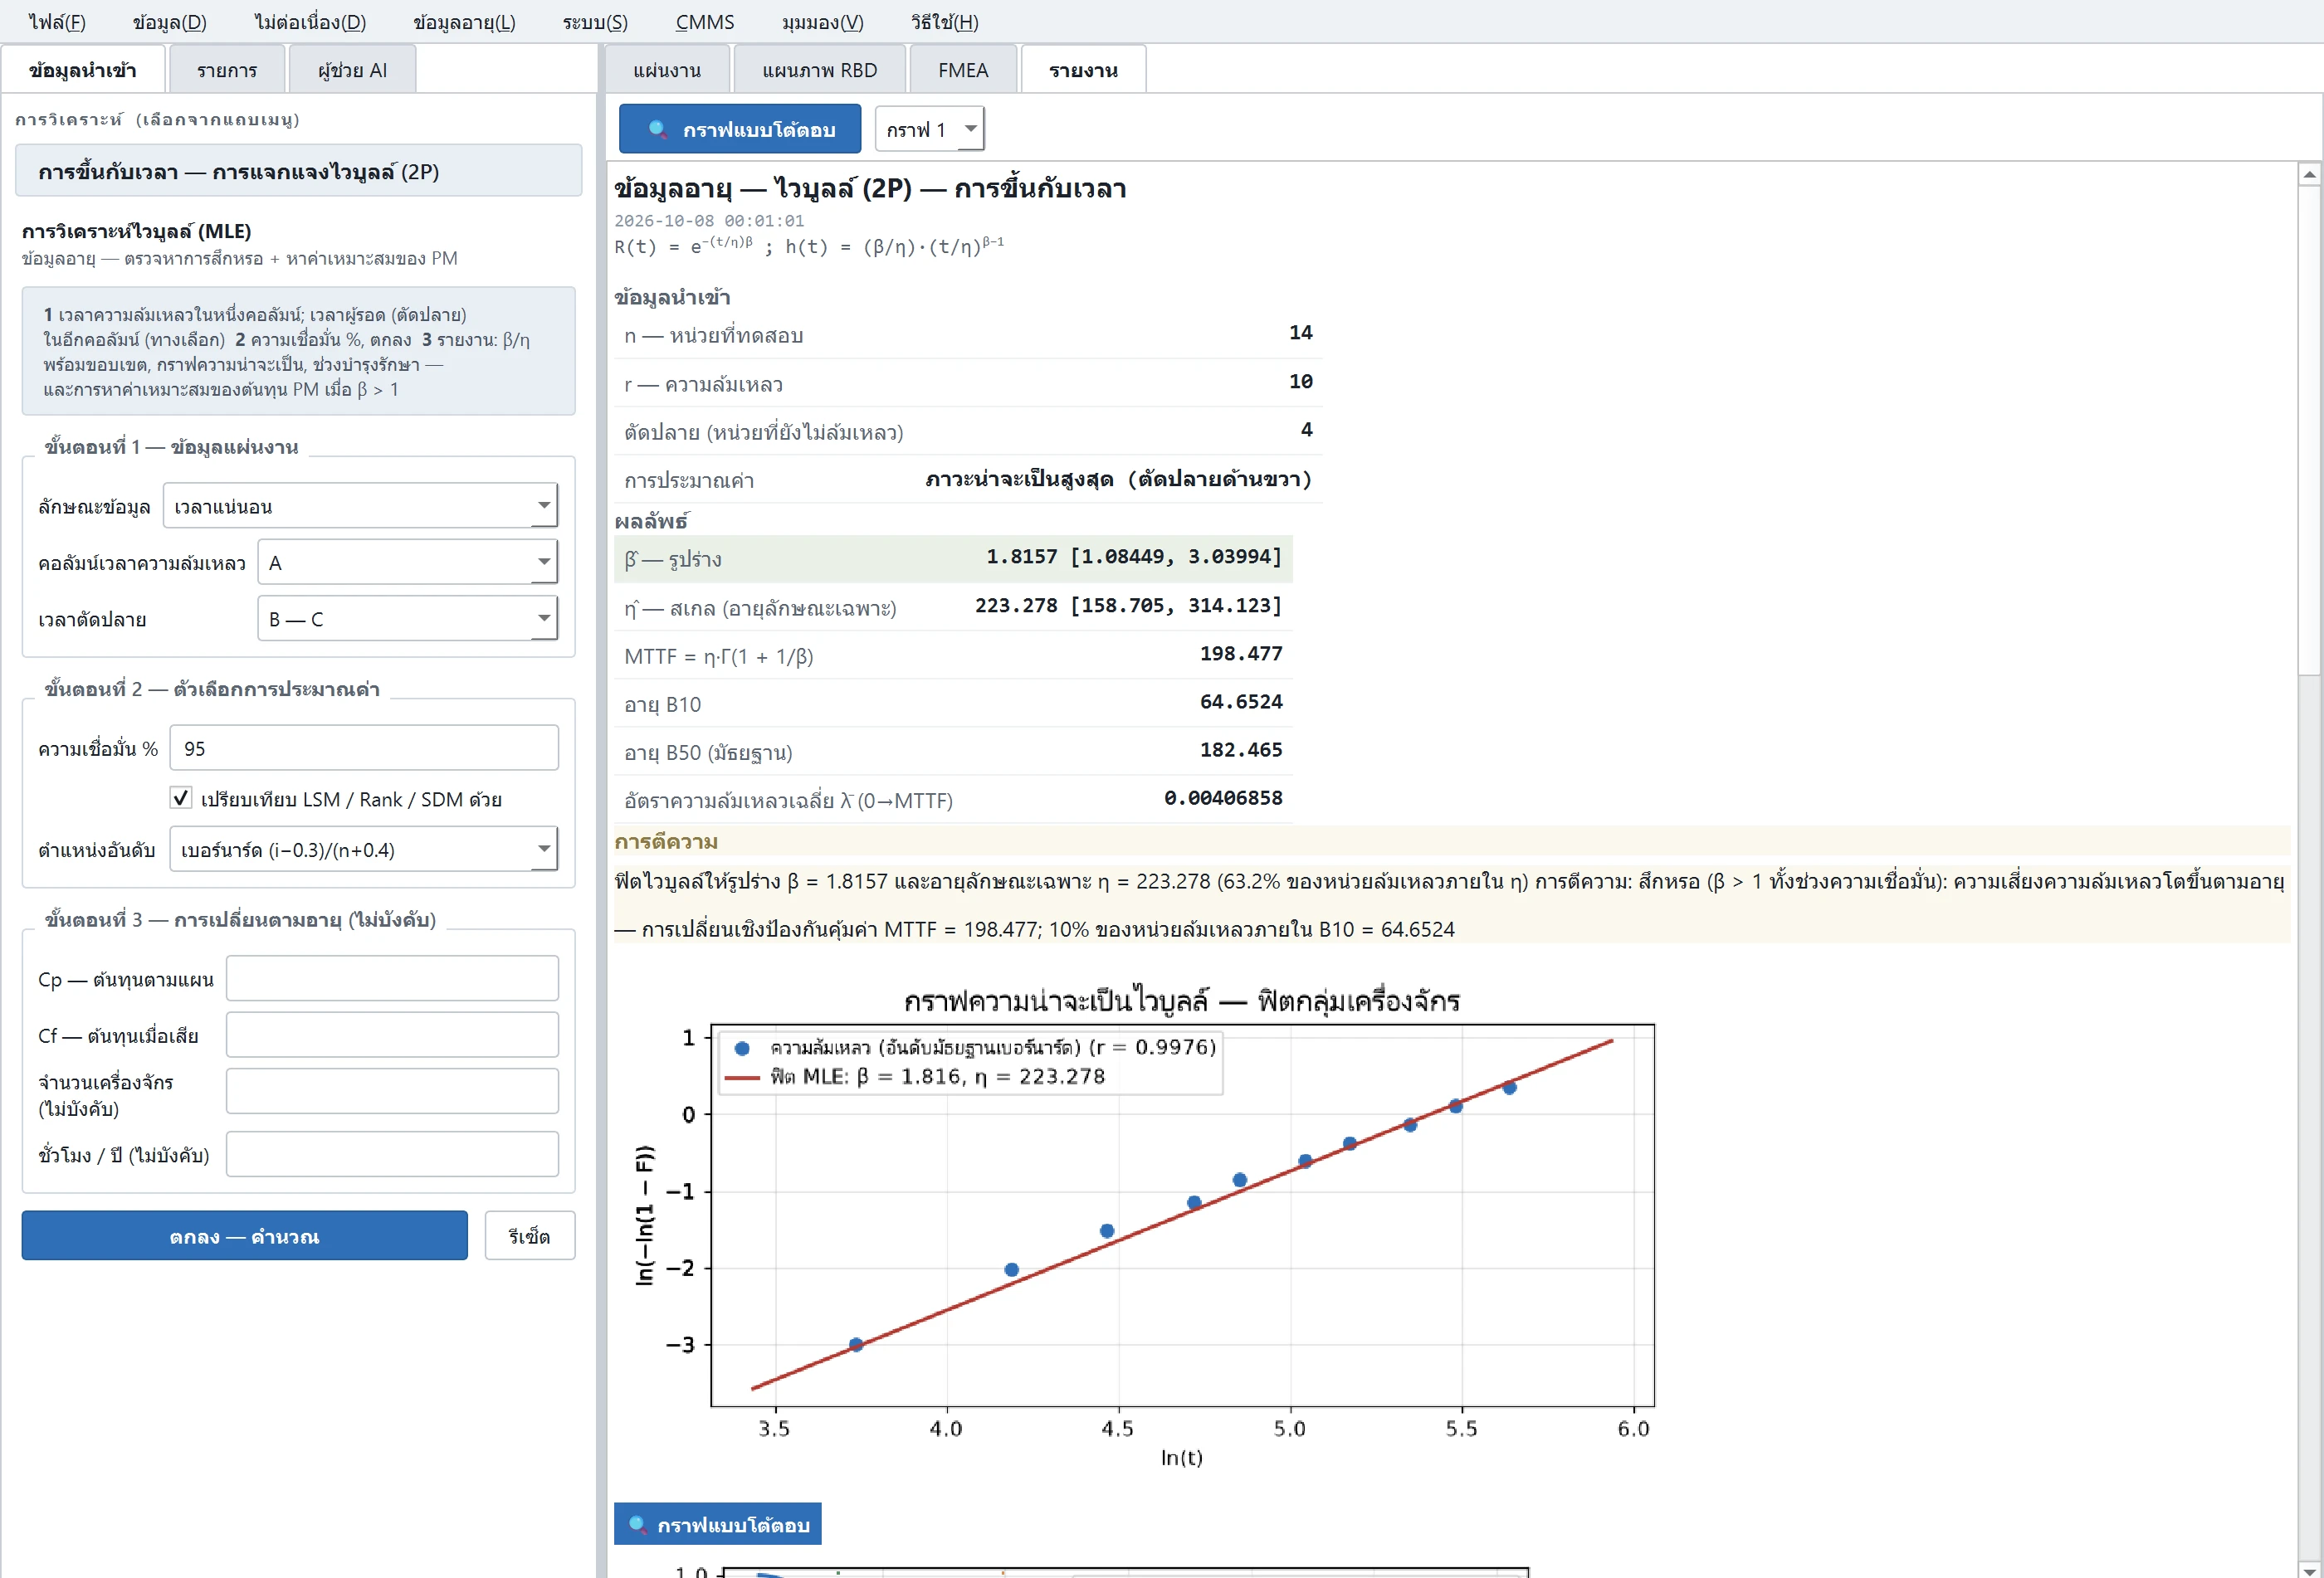Open the ข้อมูล(D) menu
Screen dimensions: 2324x1578
[169, 21]
